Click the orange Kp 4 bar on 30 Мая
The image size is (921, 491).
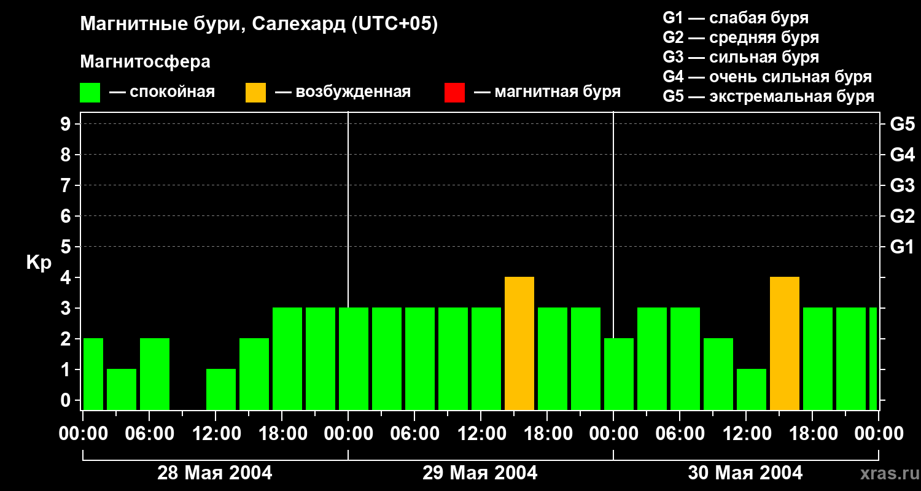pyautogui.click(x=785, y=344)
